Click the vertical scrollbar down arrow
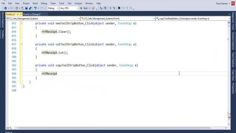236x133 pixels. click(229, 125)
